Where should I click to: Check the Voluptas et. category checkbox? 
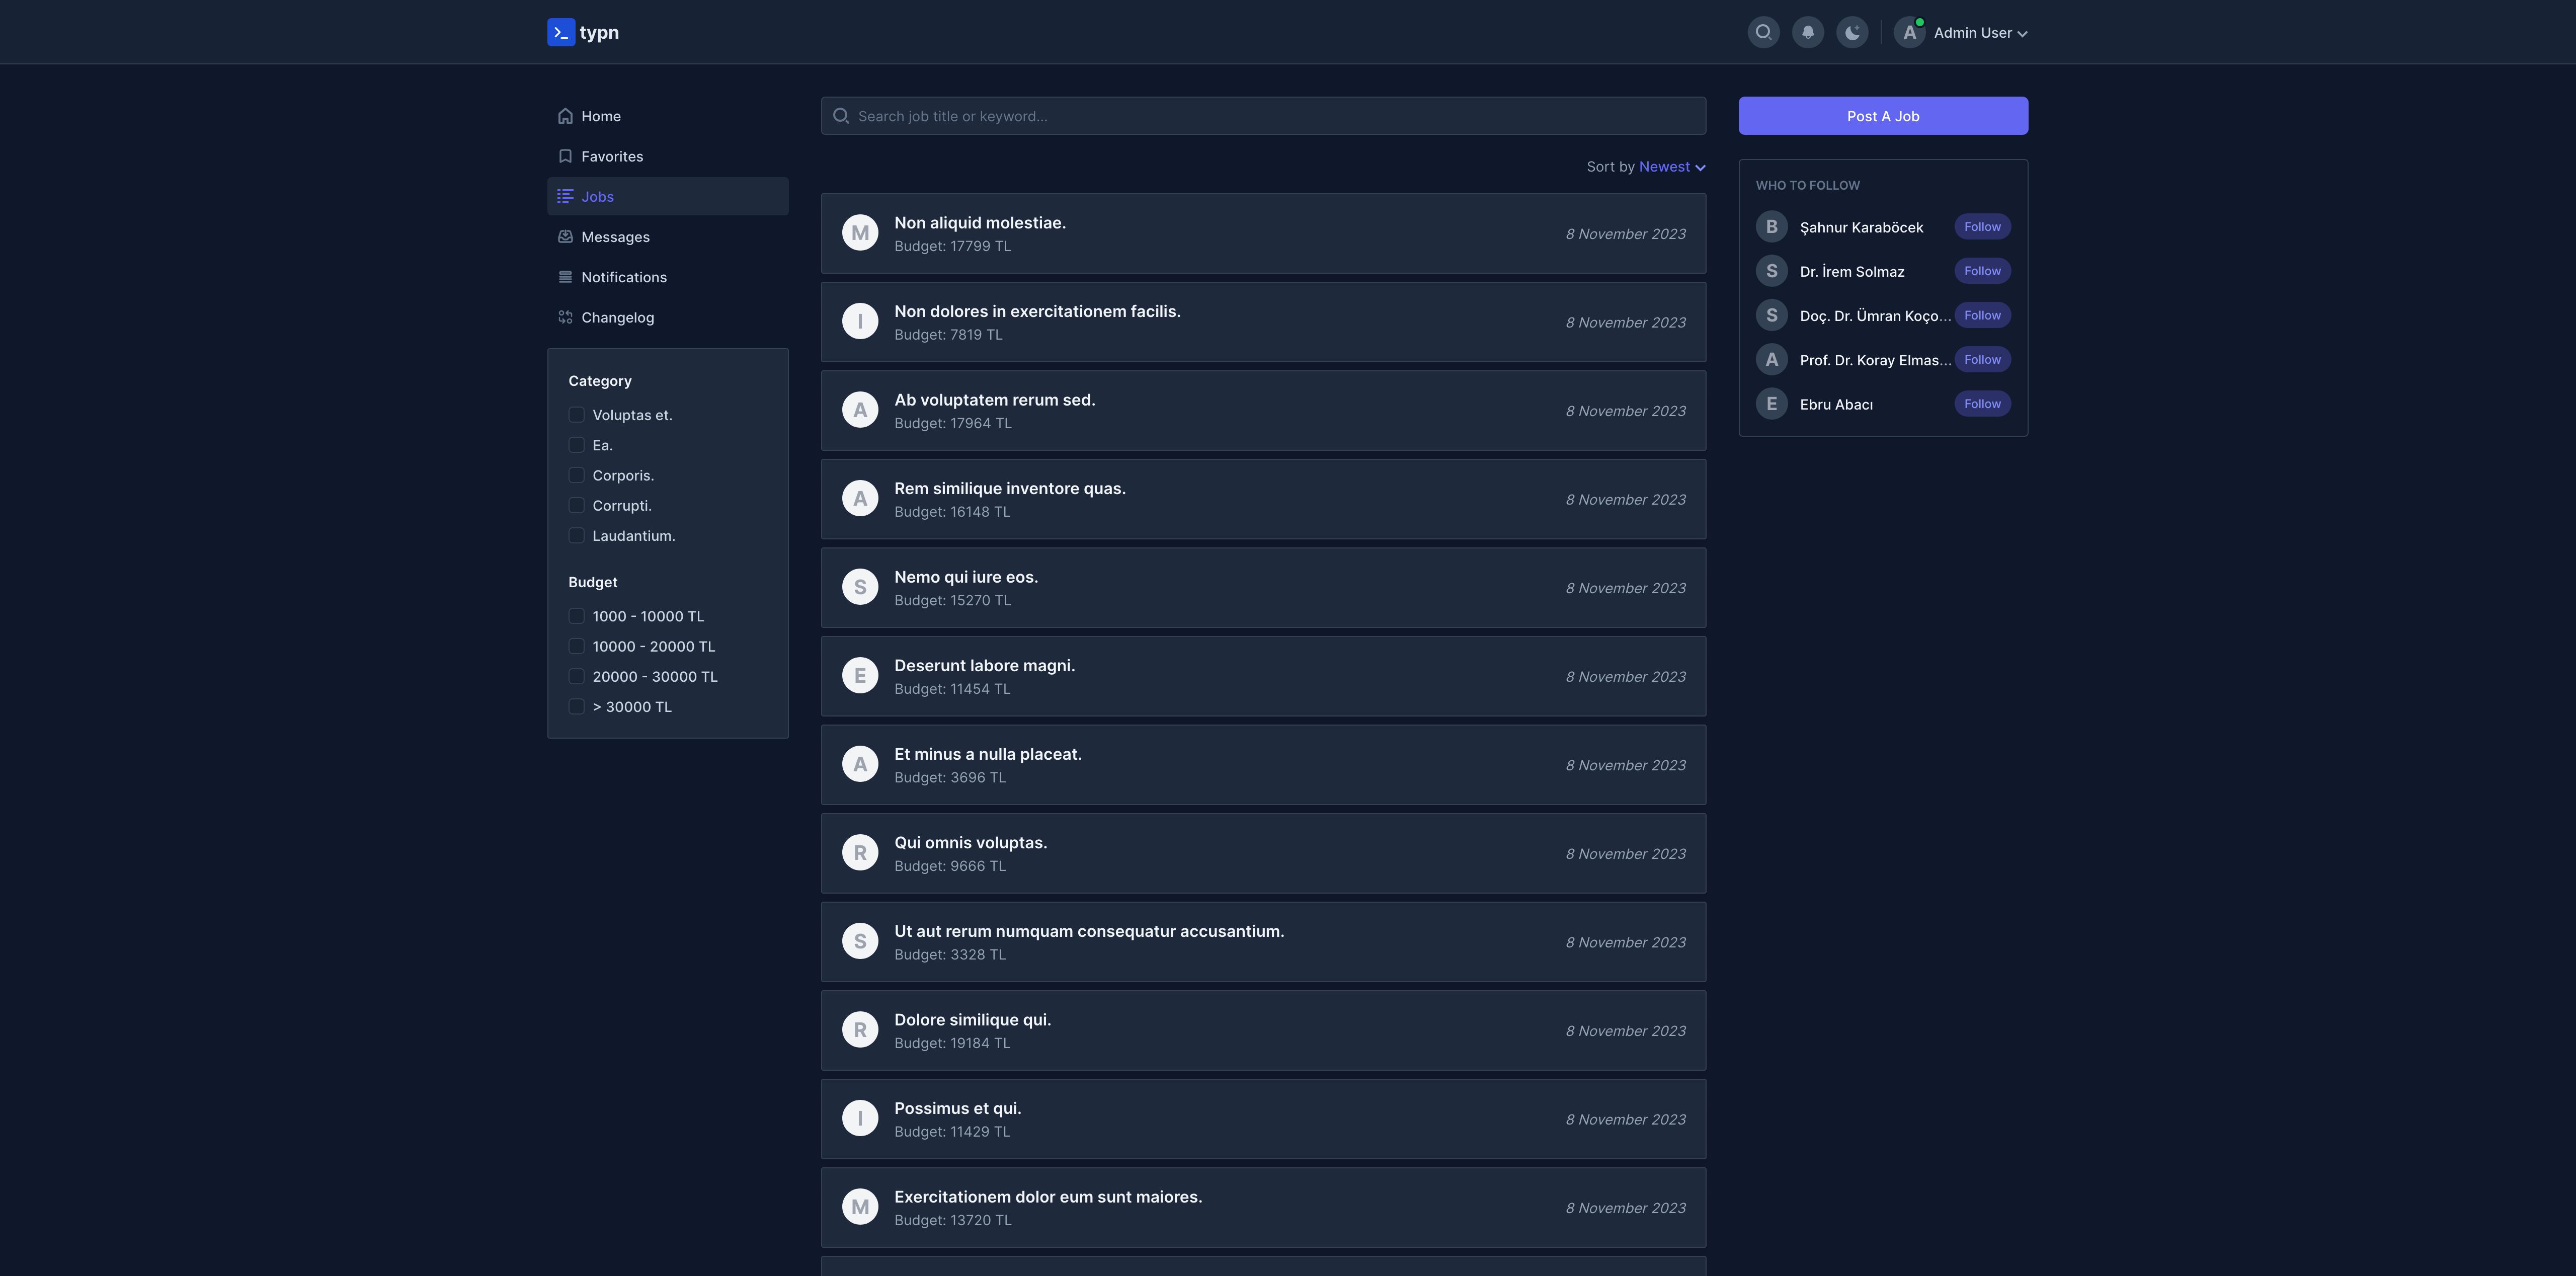point(576,415)
